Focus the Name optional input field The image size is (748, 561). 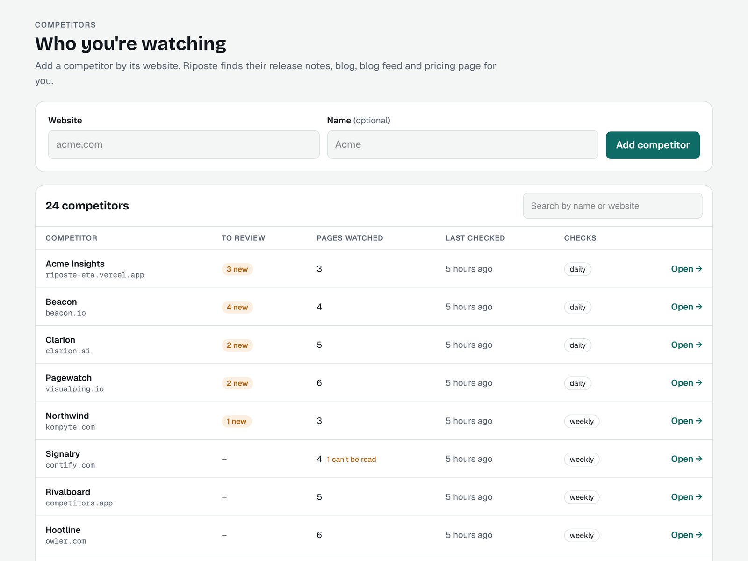pos(462,144)
